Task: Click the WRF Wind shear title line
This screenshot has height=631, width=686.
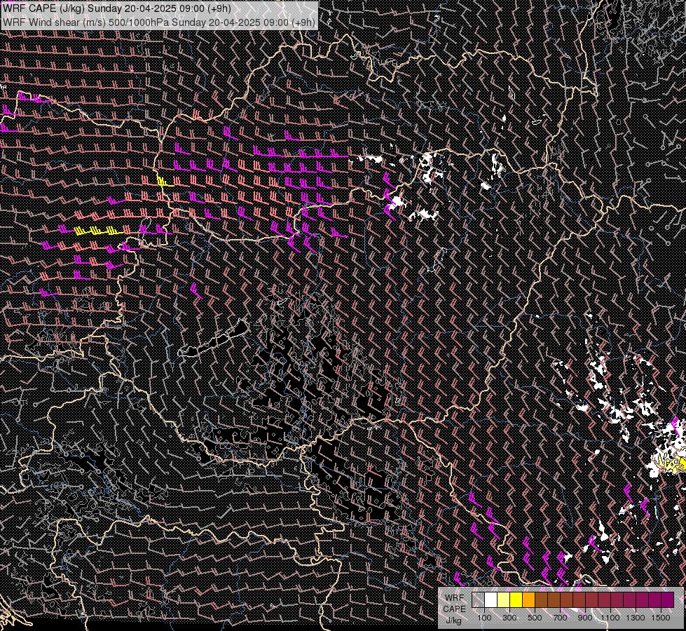Action: pos(158,22)
